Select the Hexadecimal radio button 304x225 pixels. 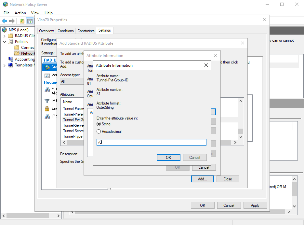[99, 132]
